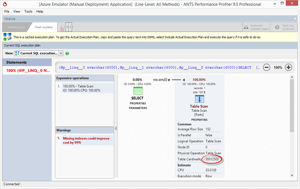Screen dimensions: 300x189
Task: Click the Current SQL execution plan header
Action: click(150, 46)
